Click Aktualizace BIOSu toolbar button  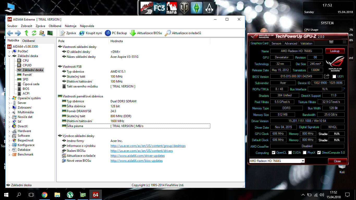pyautogui.click(x=146, y=33)
